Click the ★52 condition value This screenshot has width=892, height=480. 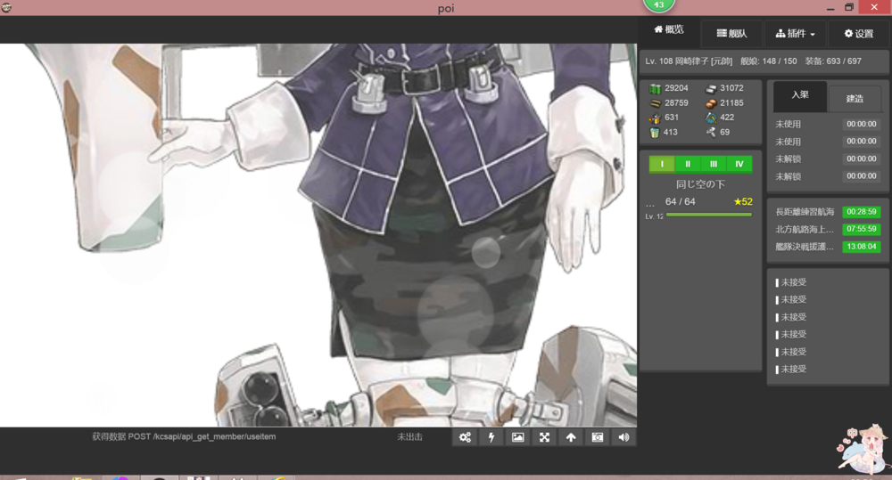click(x=743, y=201)
